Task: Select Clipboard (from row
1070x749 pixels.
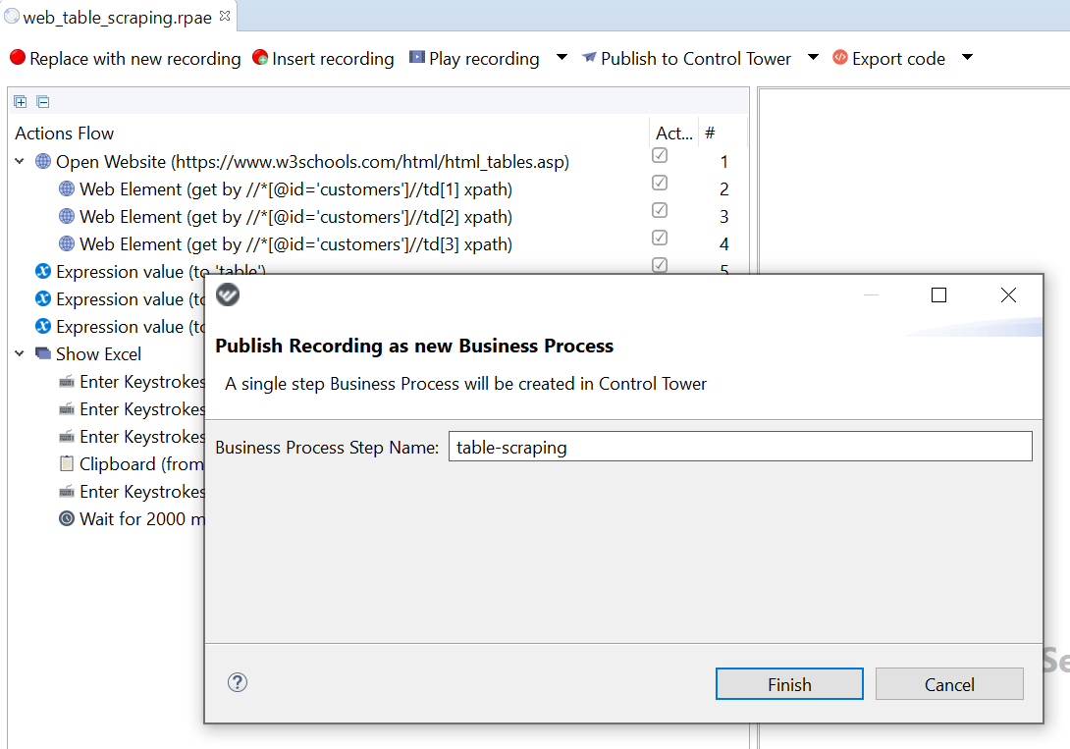Action: pos(141,464)
